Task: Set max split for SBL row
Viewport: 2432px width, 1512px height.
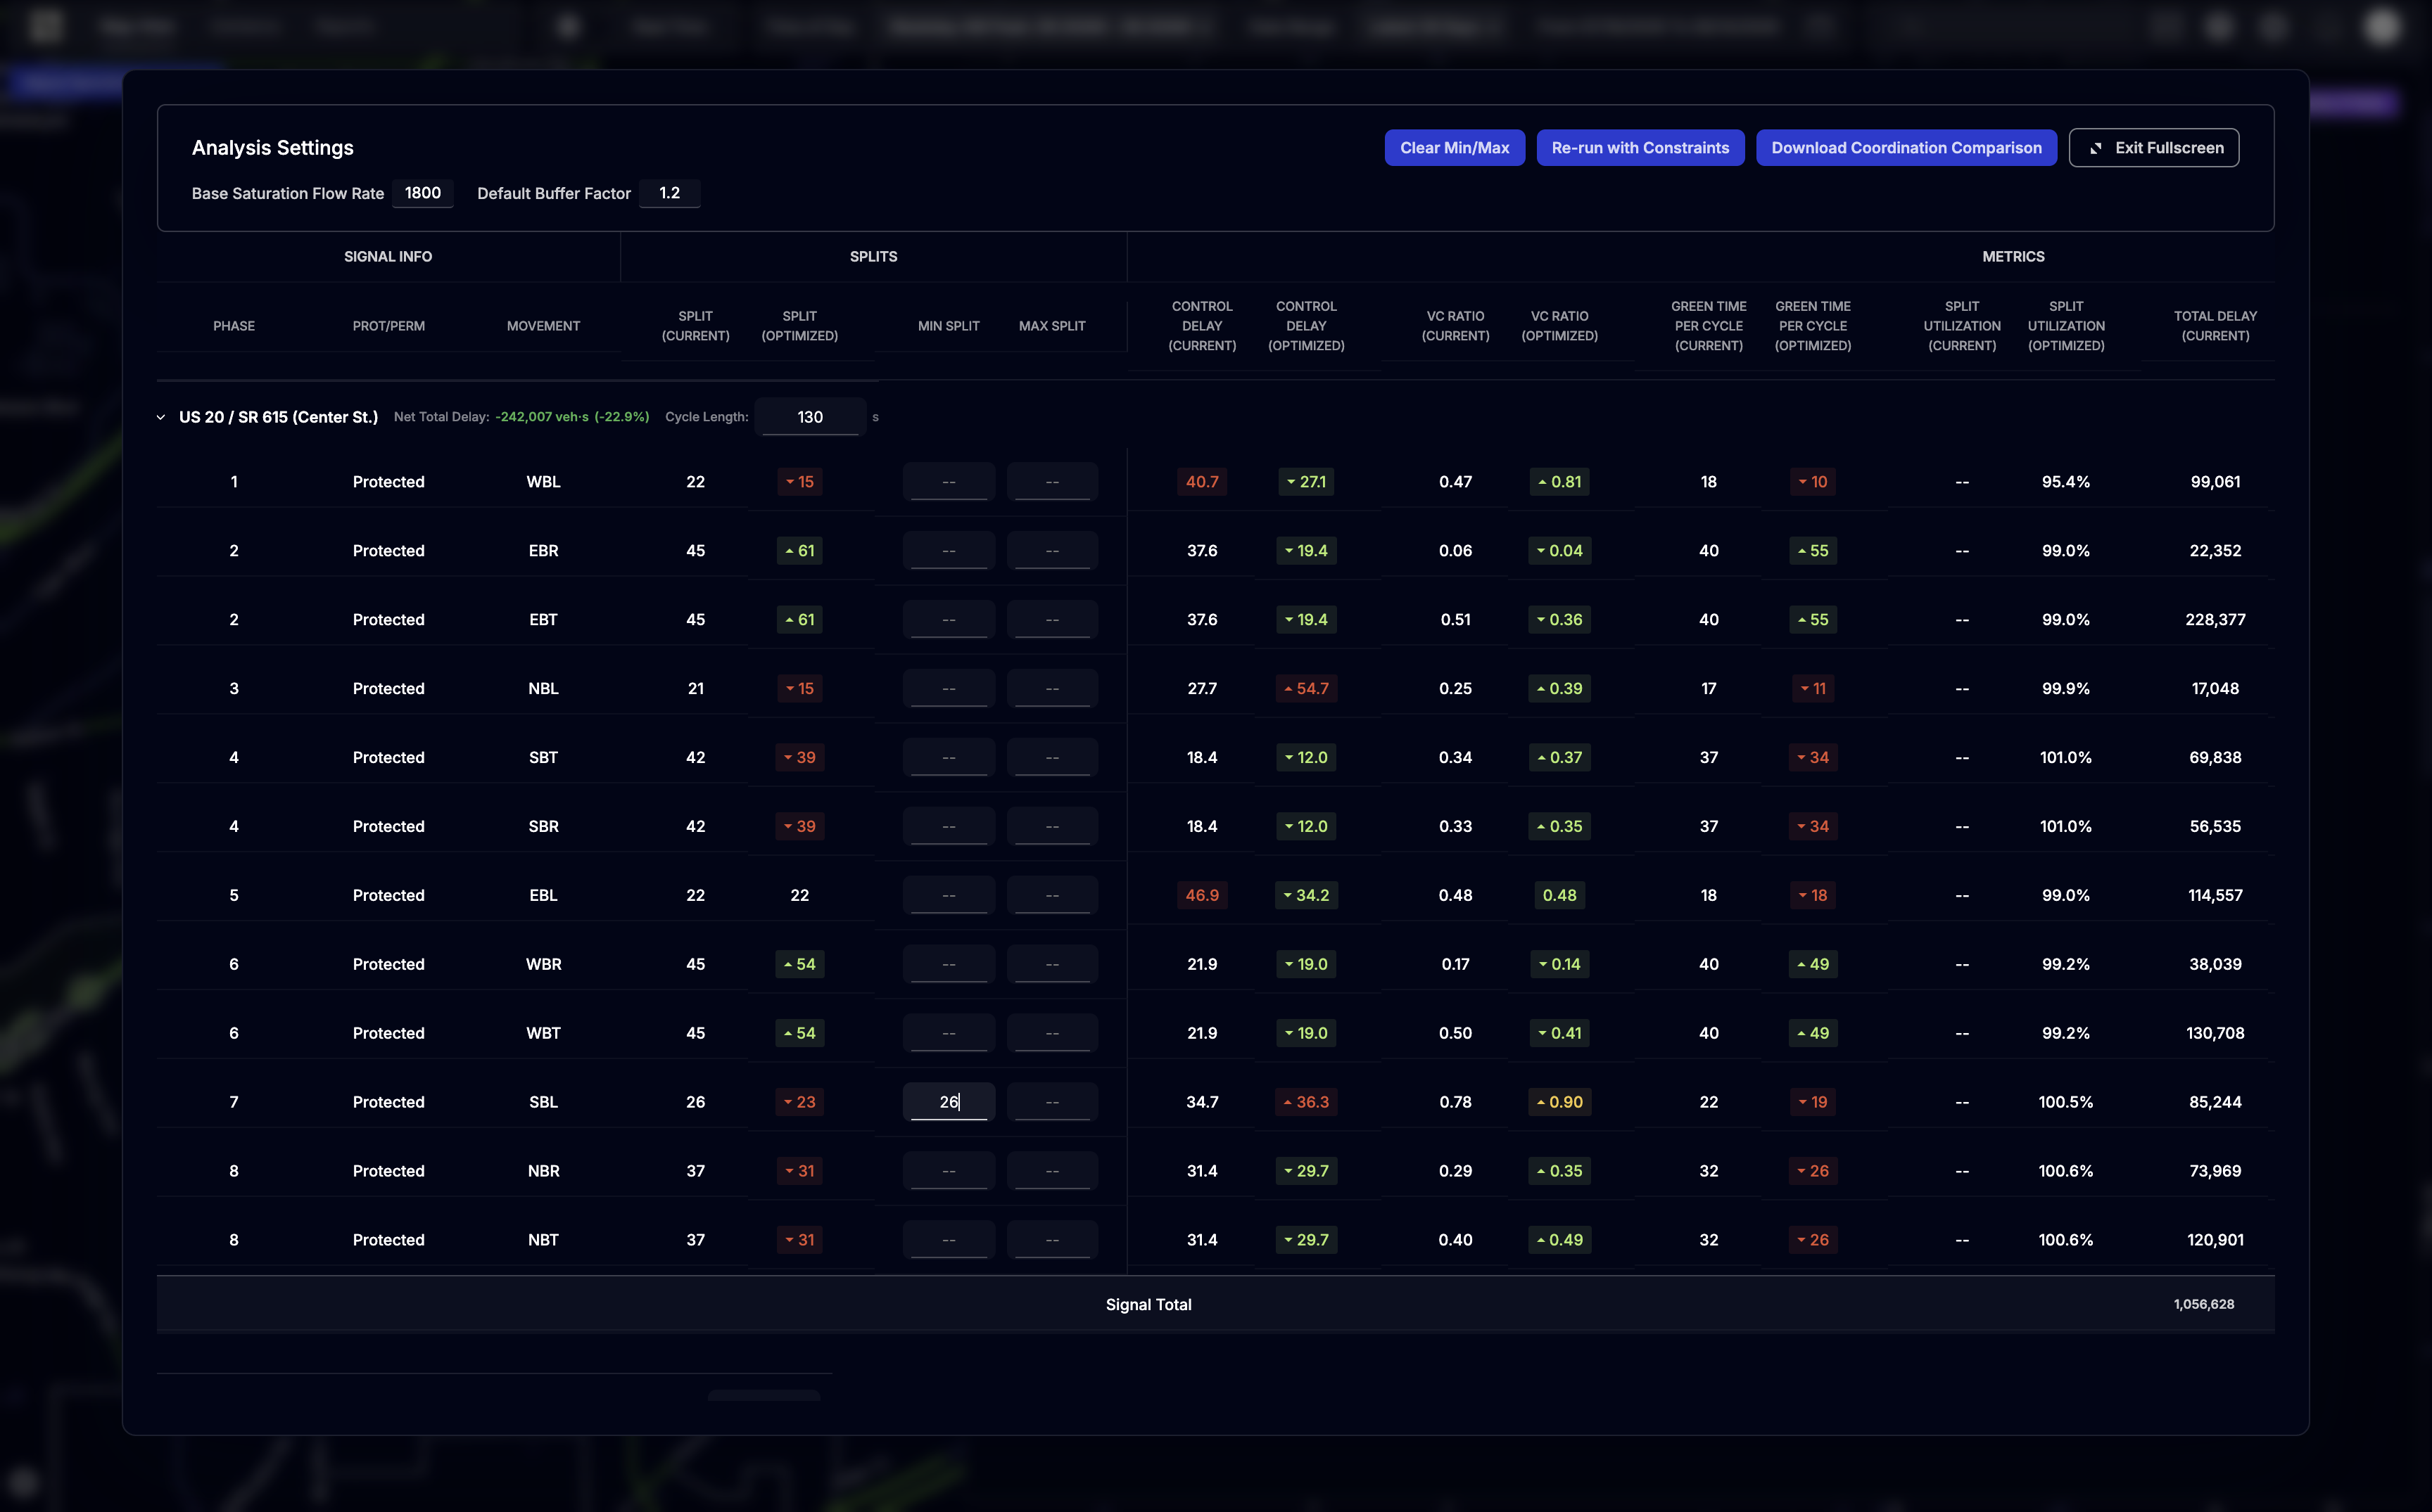Action: (x=1051, y=1102)
